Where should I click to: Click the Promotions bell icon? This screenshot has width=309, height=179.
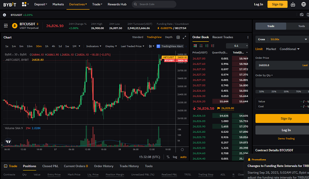[x=249, y=160]
